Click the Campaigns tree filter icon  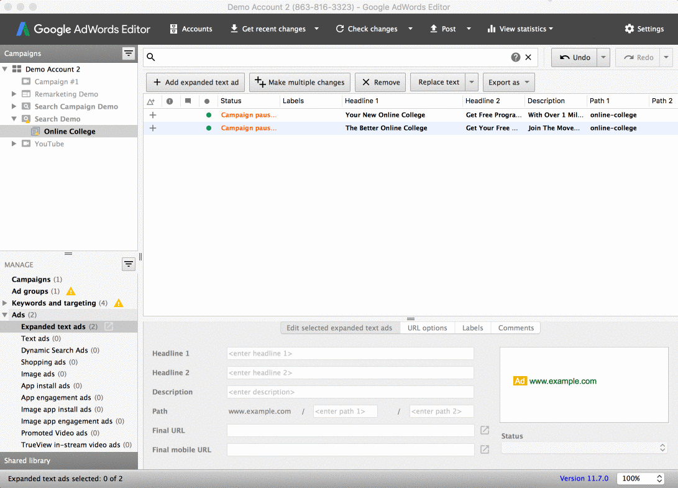(129, 53)
